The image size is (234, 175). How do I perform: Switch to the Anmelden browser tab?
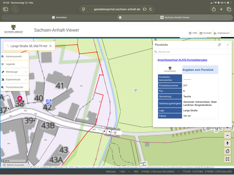(59, 17)
